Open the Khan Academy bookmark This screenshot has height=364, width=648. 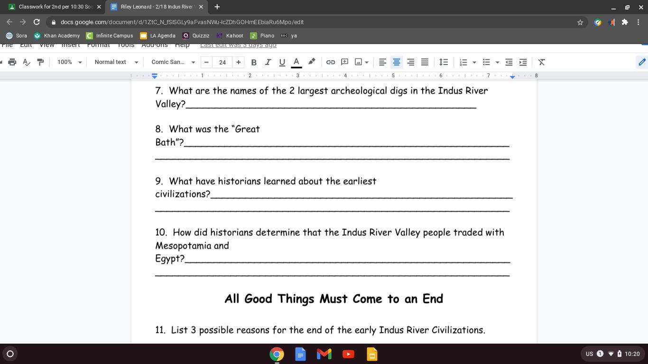57,36
